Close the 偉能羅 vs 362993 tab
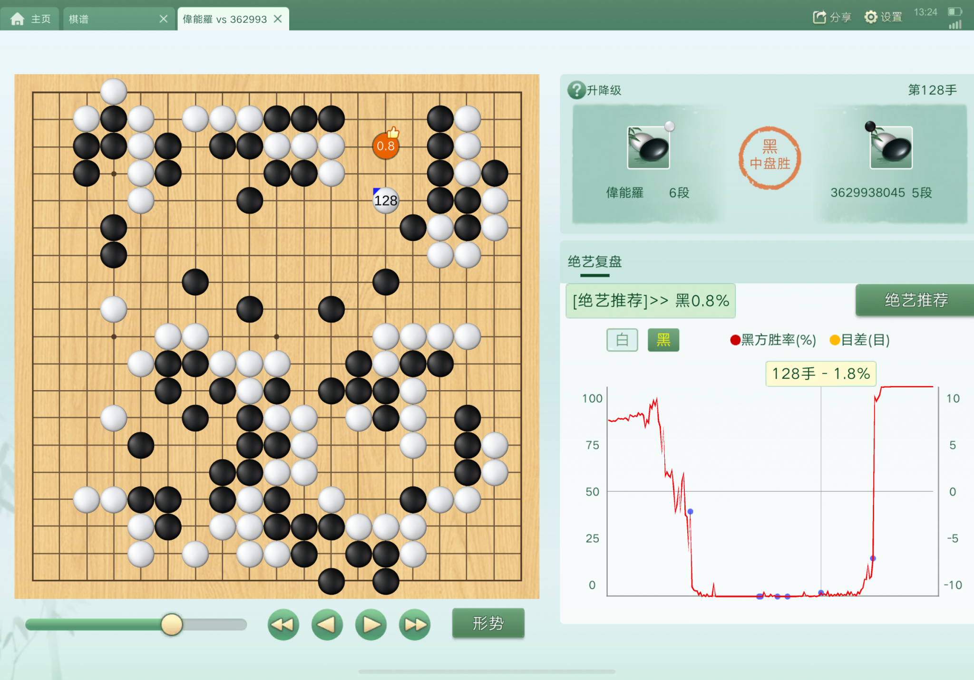Viewport: 974px width, 680px height. tap(278, 19)
